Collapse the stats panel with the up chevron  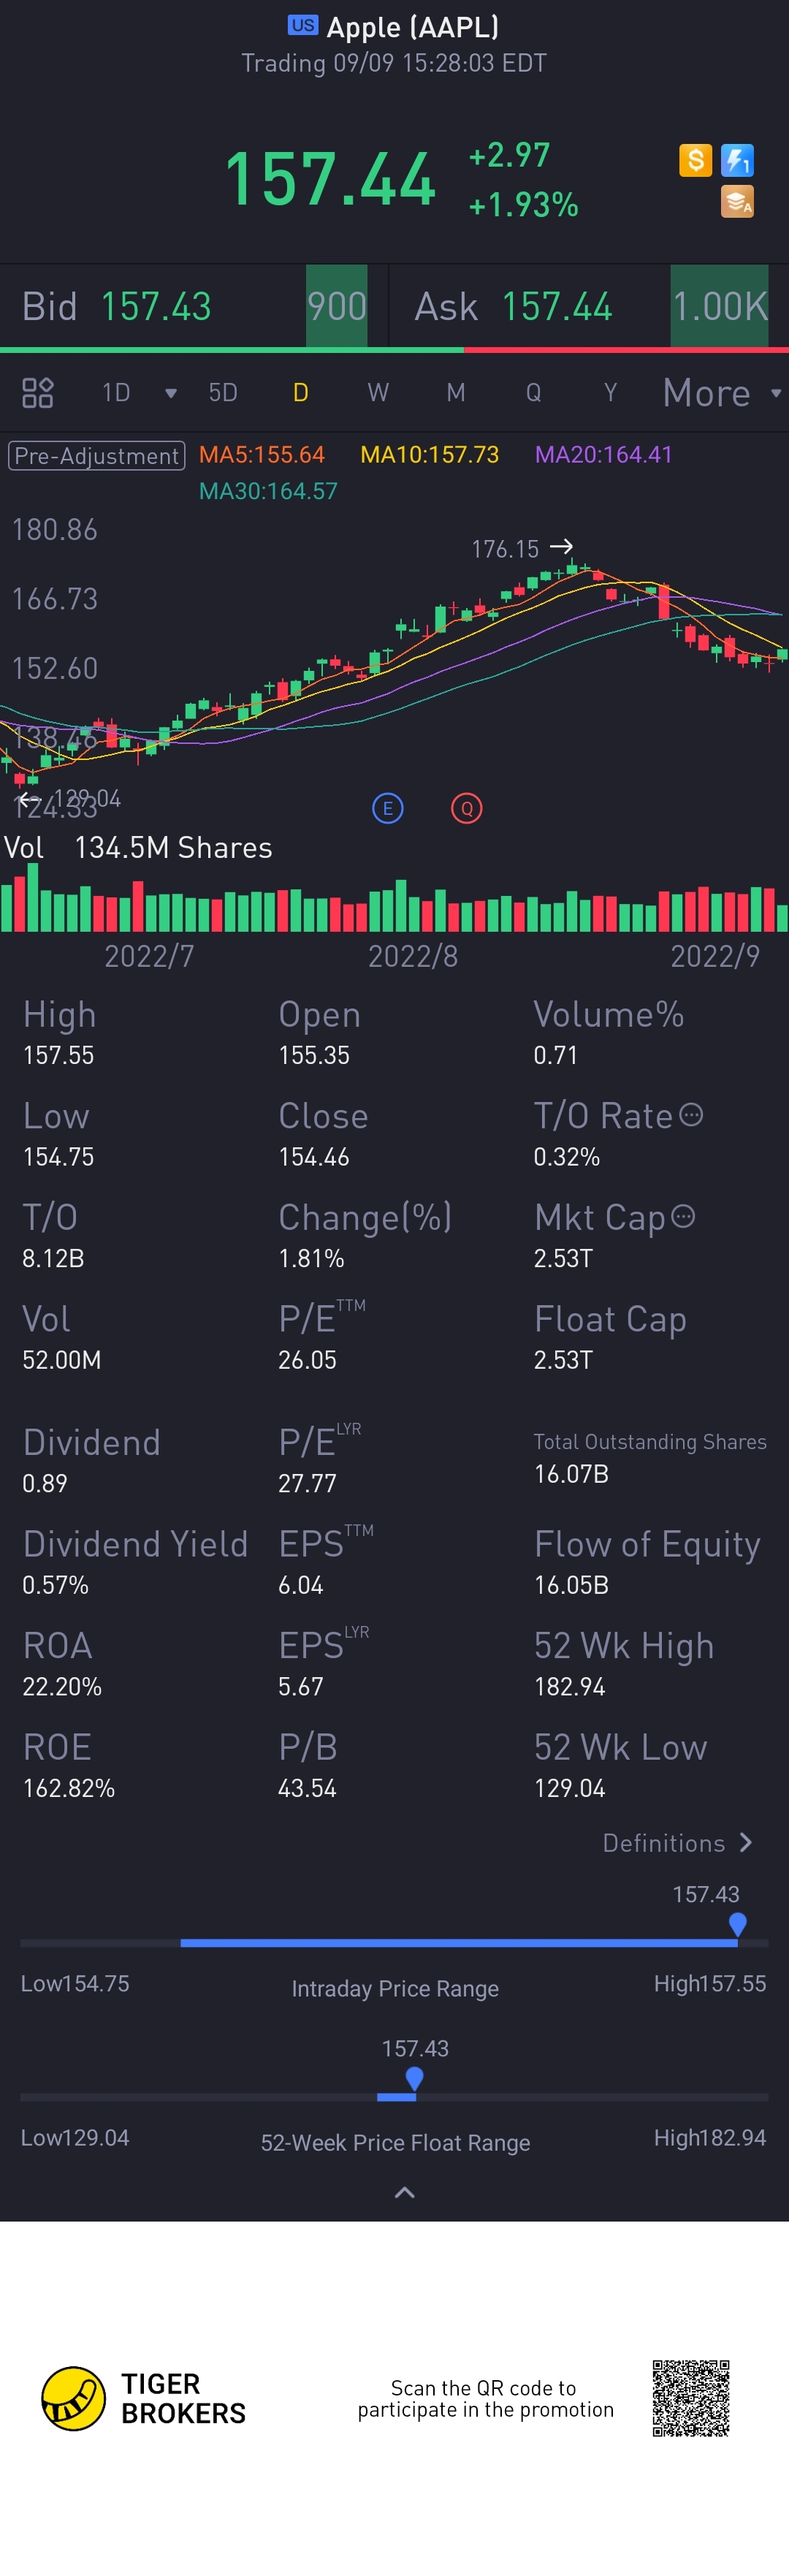point(404,2193)
